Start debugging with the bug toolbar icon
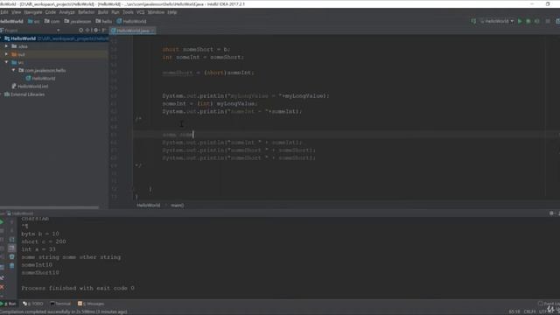The image size is (560, 315). point(528,21)
